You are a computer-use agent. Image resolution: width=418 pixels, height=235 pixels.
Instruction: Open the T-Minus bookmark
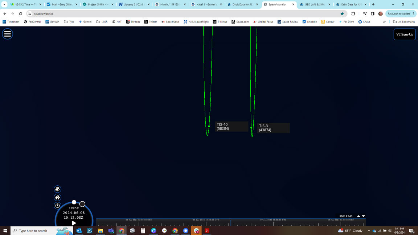(220, 22)
